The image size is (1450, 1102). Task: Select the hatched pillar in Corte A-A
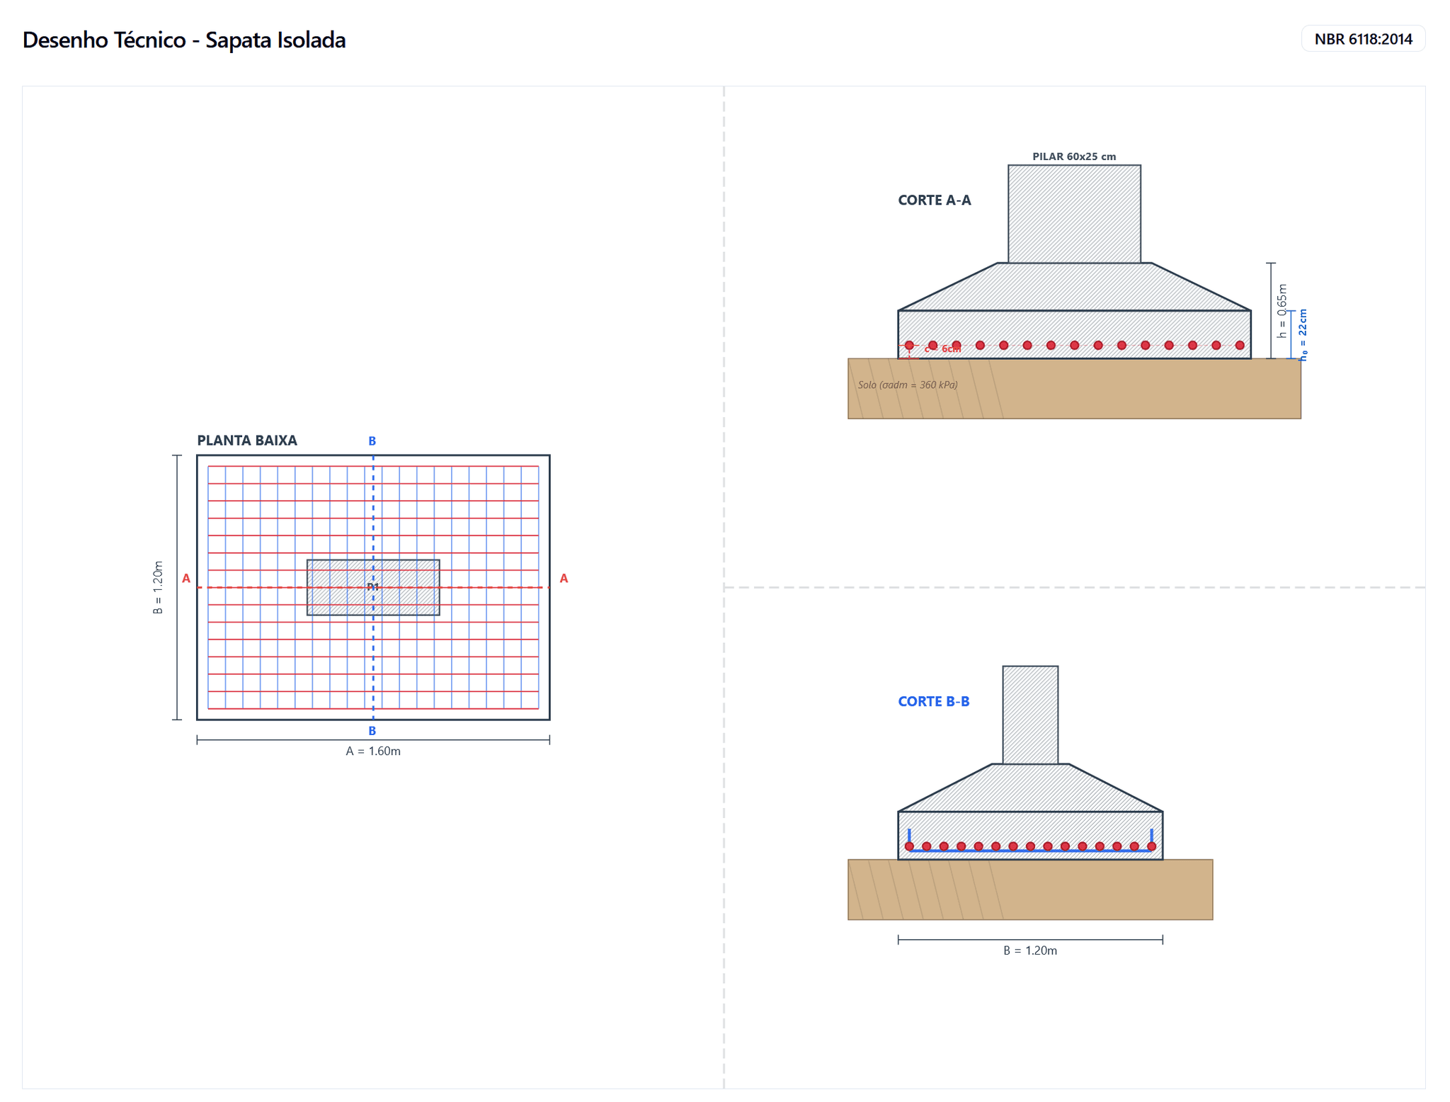[1073, 214]
